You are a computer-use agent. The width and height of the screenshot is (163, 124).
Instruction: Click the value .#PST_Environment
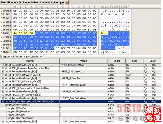tap(71, 72)
